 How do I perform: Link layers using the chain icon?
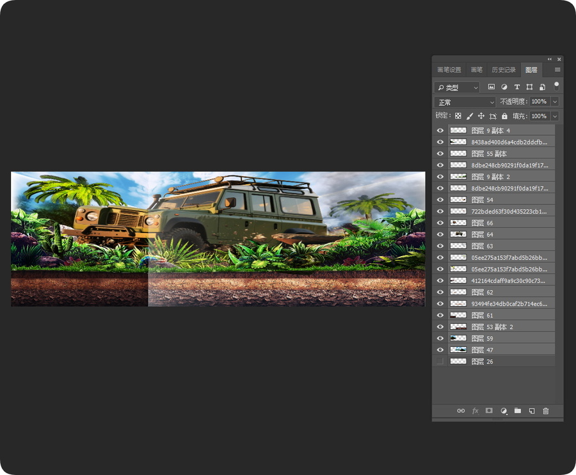[x=461, y=411]
